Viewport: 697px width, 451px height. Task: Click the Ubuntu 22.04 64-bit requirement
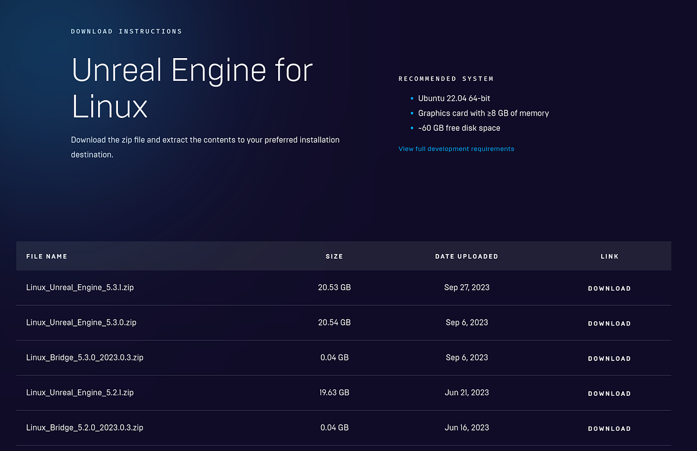click(454, 98)
